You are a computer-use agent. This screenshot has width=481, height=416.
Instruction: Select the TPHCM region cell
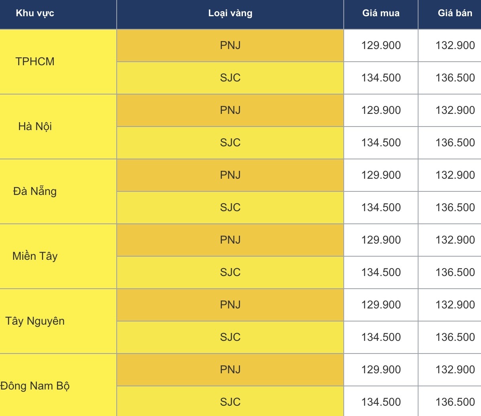point(35,62)
